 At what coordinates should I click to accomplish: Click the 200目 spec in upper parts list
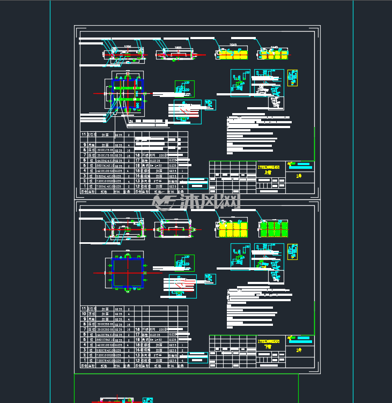(x=163, y=155)
